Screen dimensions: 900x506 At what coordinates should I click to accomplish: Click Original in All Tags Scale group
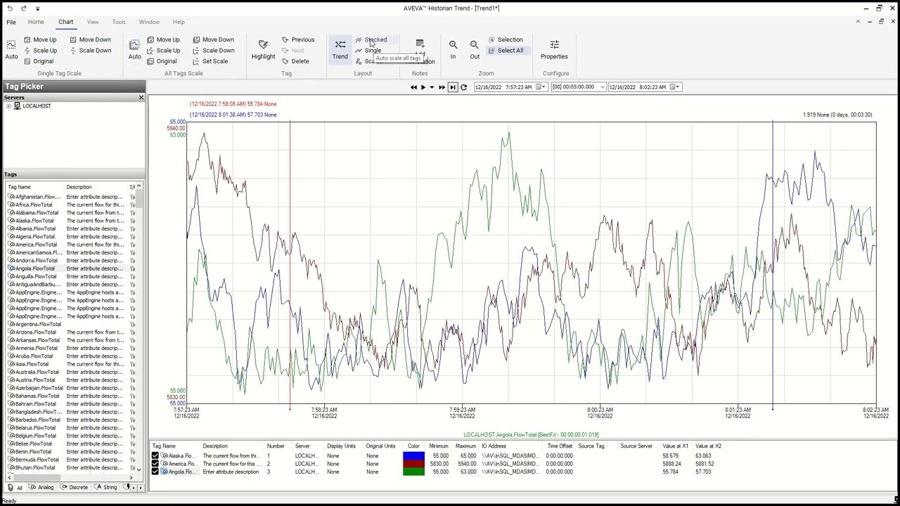[x=162, y=61]
